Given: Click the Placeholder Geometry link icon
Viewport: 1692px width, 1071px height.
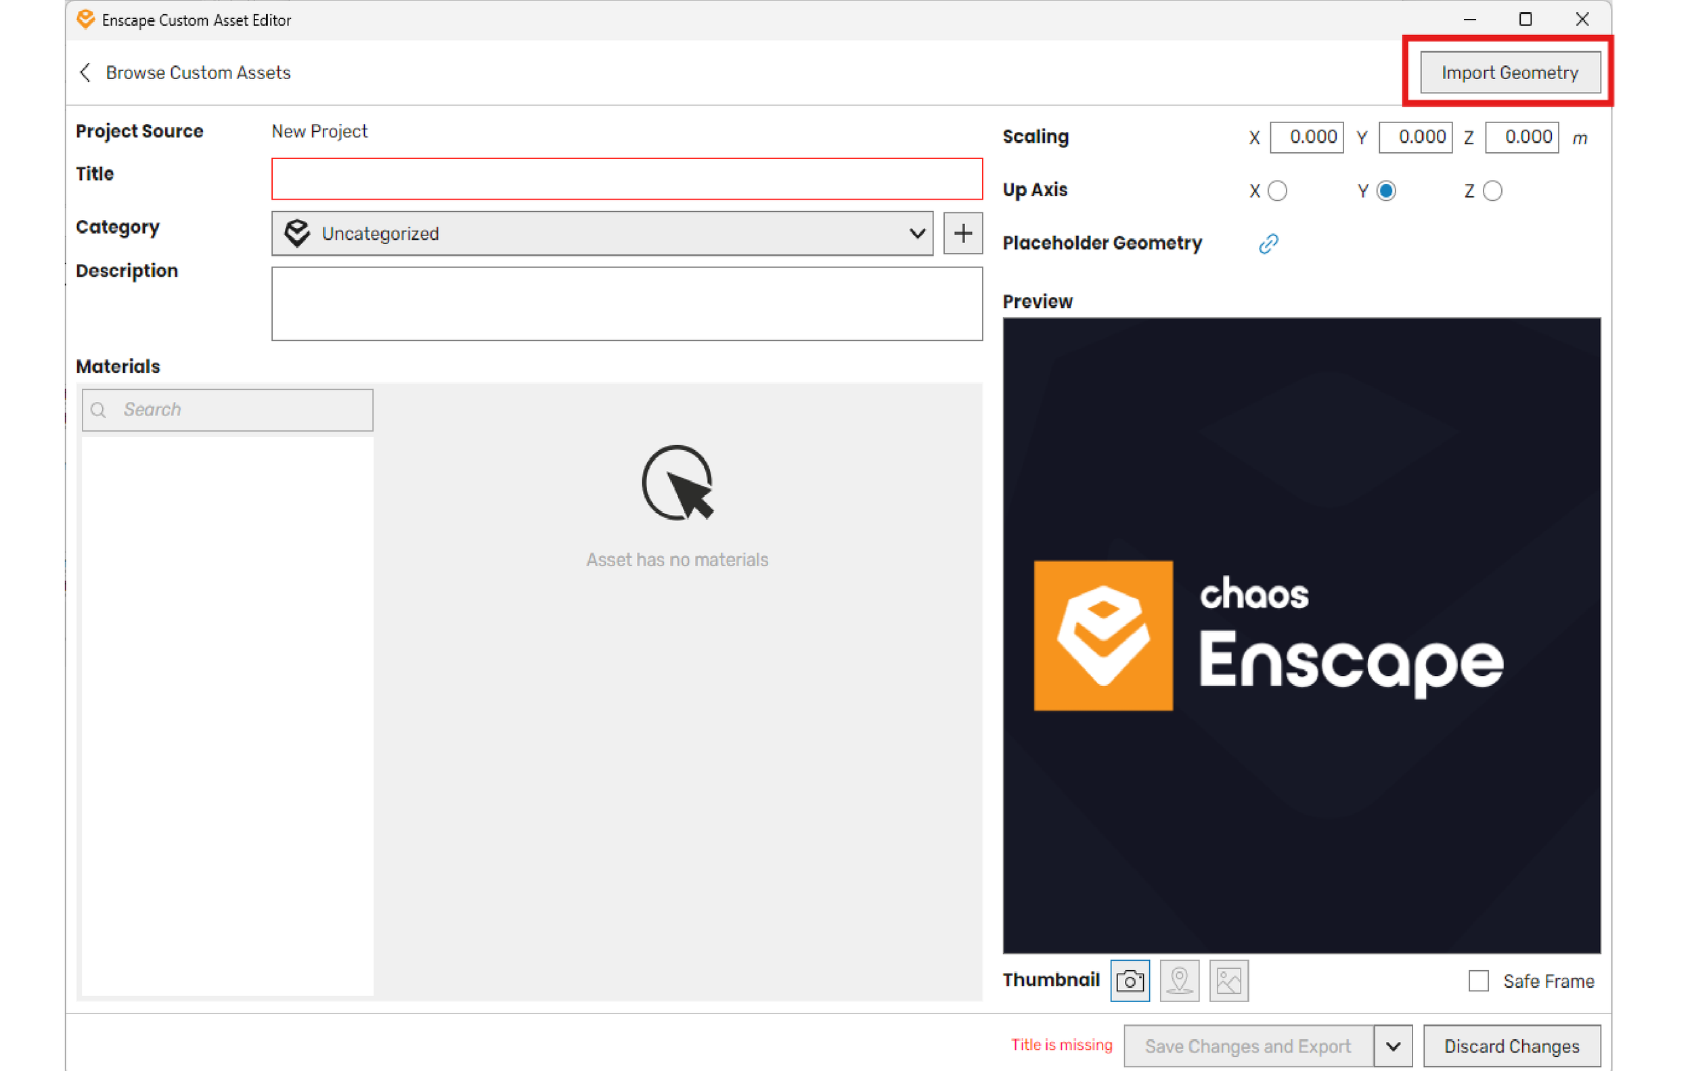Looking at the screenshot, I should tap(1268, 244).
